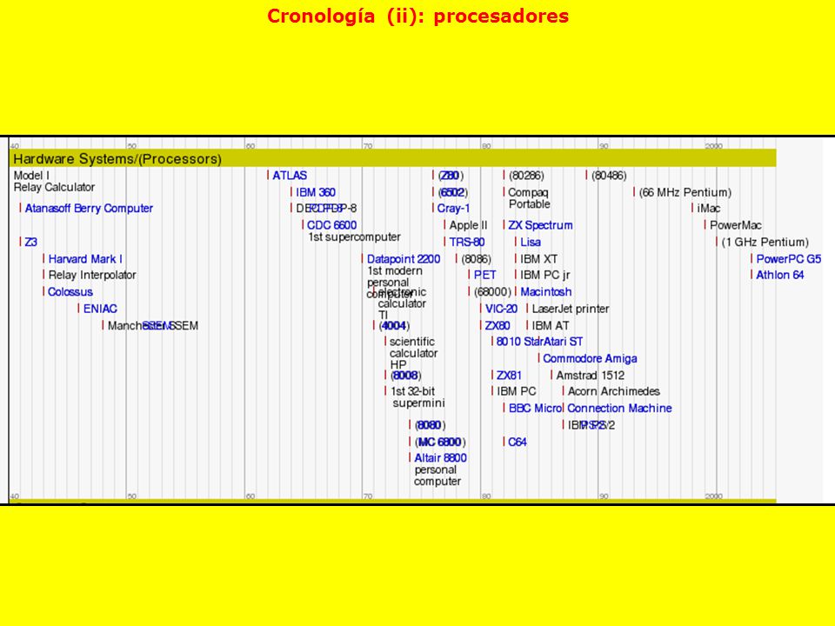Select the PET link
835x626 pixels.
point(484,275)
